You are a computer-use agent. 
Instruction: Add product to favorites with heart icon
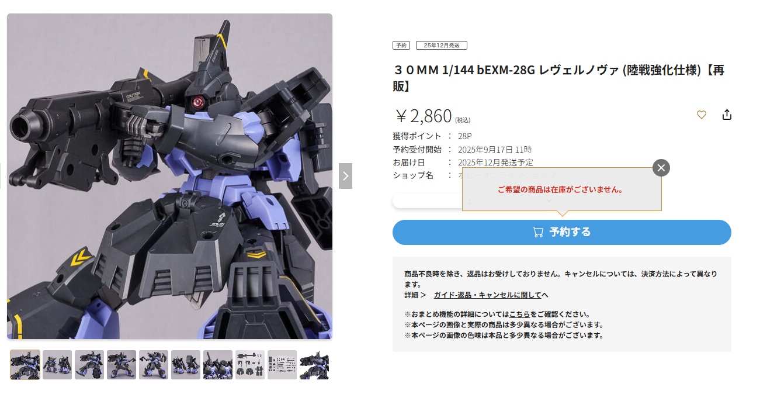pyautogui.click(x=702, y=115)
